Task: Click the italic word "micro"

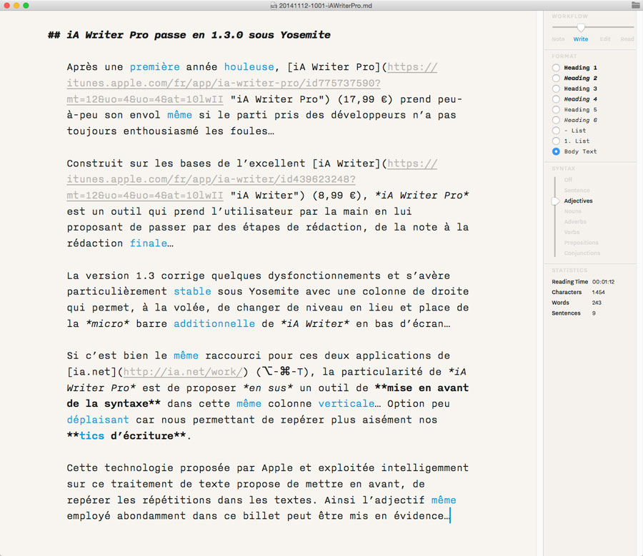Action: (107, 324)
